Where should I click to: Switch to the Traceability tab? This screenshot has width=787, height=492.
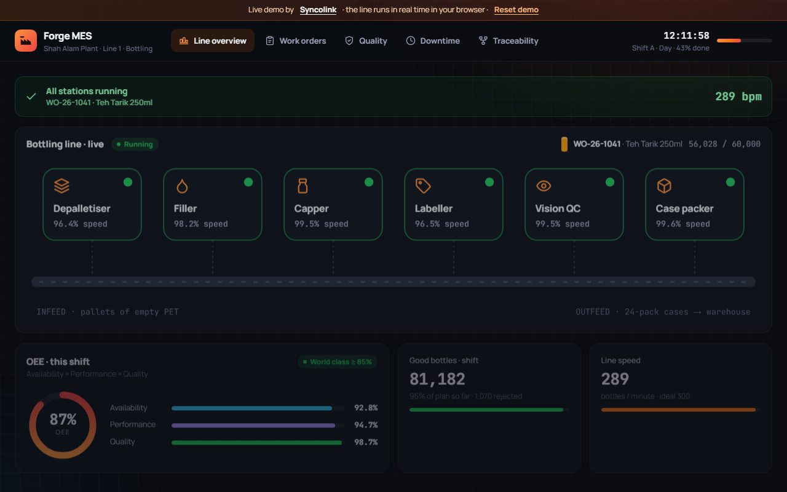(508, 41)
